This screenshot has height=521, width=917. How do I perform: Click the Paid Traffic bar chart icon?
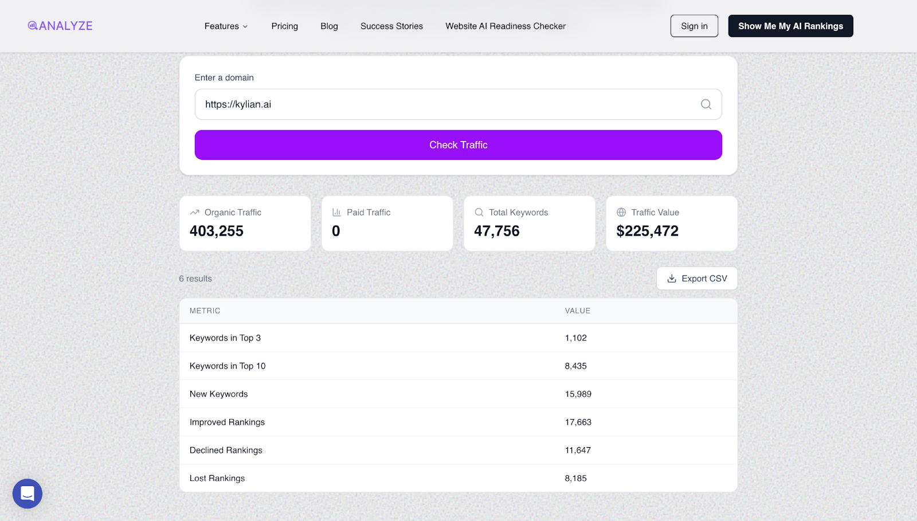(336, 211)
